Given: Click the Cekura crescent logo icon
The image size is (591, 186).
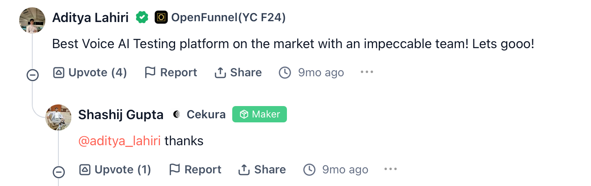Looking at the screenshot, I should click(x=177, y=115).
